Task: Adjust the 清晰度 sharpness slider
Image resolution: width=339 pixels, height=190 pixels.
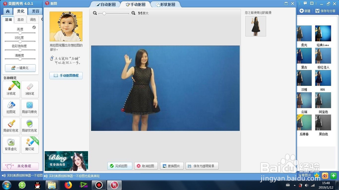Action: (20, 59)
